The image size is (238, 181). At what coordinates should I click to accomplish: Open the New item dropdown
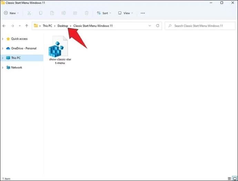click(11, 13)
